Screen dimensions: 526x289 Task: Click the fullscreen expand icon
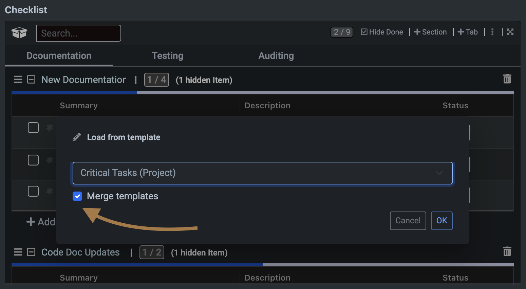(510, 32)
